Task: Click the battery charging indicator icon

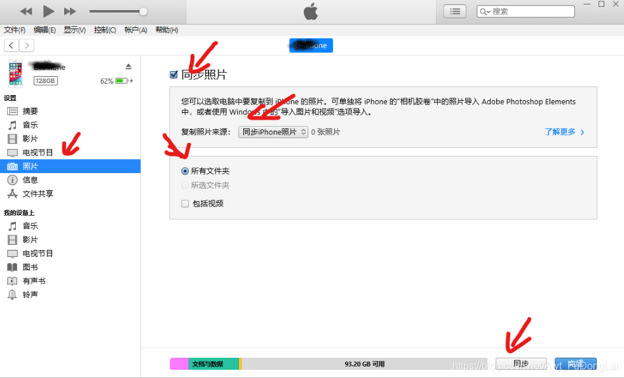Action: [124, 81]
